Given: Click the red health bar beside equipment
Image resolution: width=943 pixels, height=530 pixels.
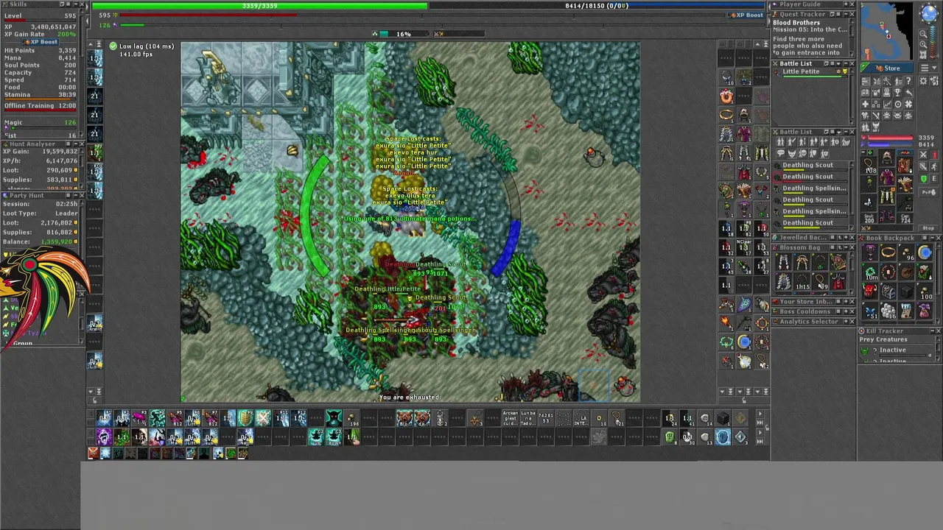Looking at the screenshot, I should pyautogui.click(x=890, y=138).
